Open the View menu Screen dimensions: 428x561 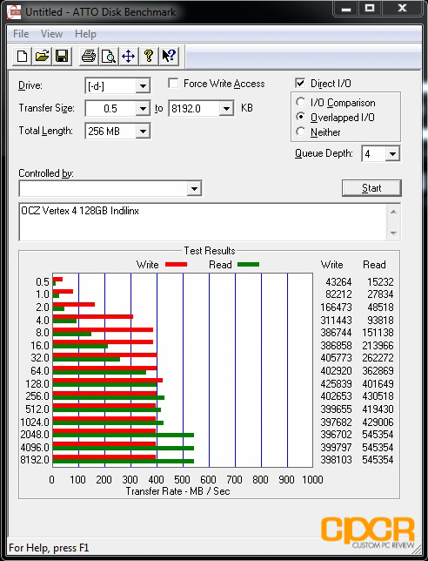pyautogui.click(x=51, y=34)
